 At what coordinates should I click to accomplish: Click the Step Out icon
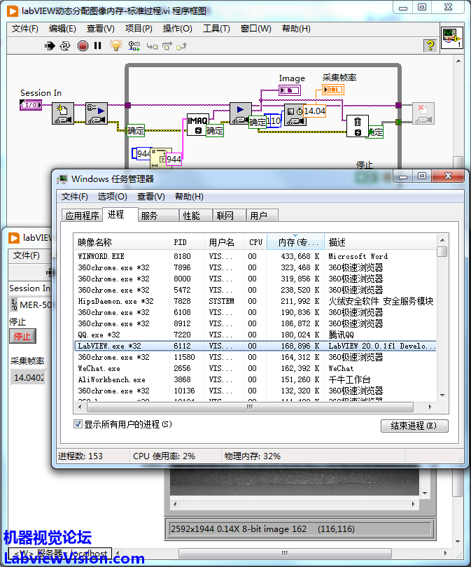click(x=181, y=46)
